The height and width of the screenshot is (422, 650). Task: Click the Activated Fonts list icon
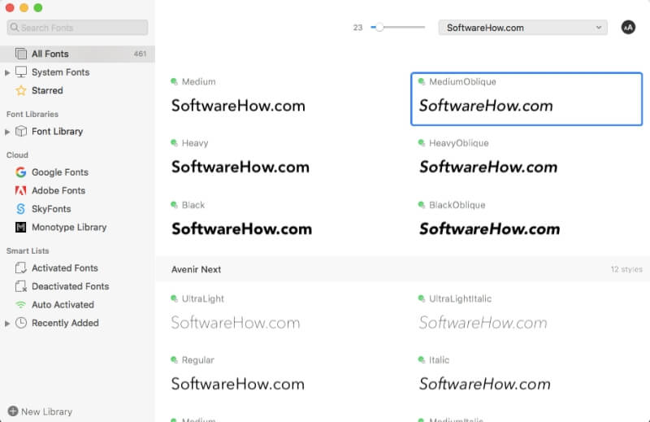(x=21, y=268)
